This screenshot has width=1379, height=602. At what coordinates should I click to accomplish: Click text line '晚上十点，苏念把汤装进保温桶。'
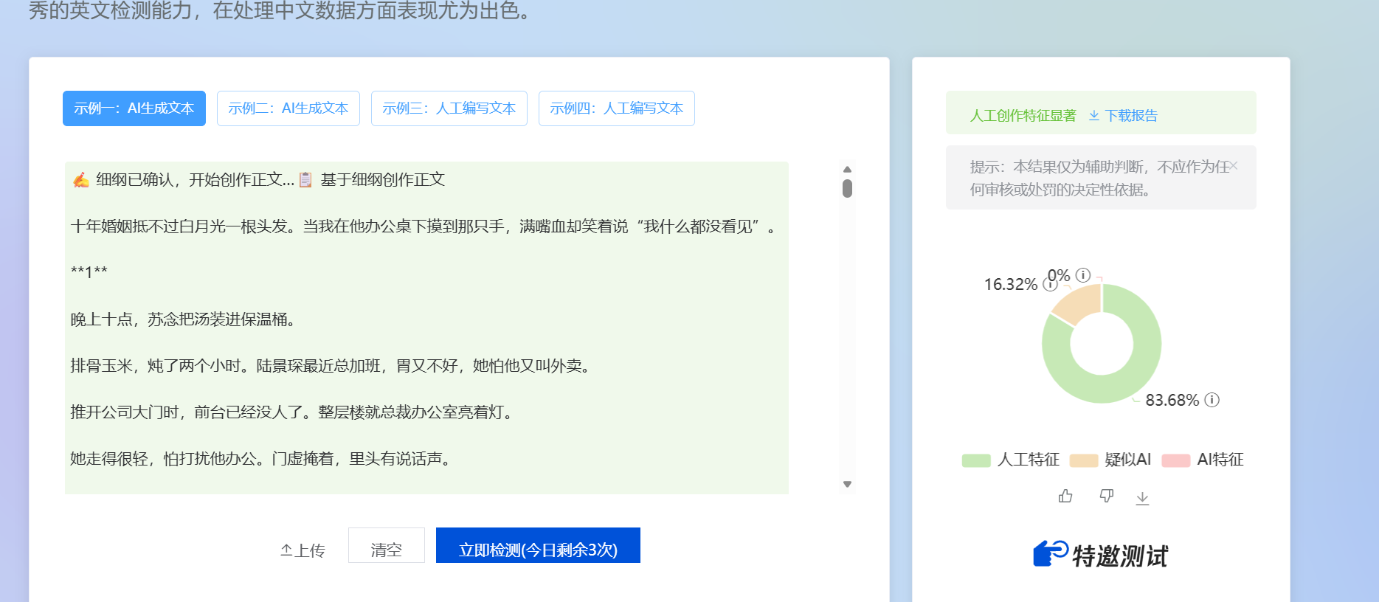[185, 319]
